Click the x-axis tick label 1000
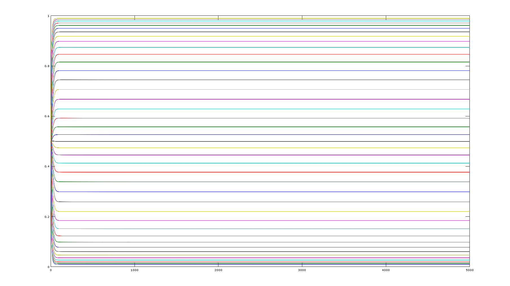510x286 pixels. (134, 270)
